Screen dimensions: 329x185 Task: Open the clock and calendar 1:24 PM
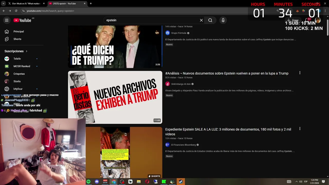[x=314, y=182]
